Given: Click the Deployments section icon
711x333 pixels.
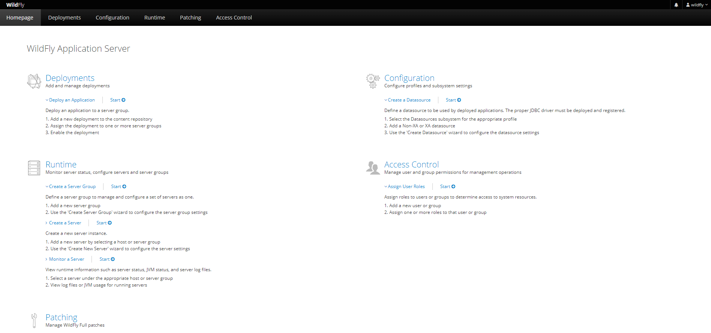Looking at the screenshot, I should click(x=34, y=81).
